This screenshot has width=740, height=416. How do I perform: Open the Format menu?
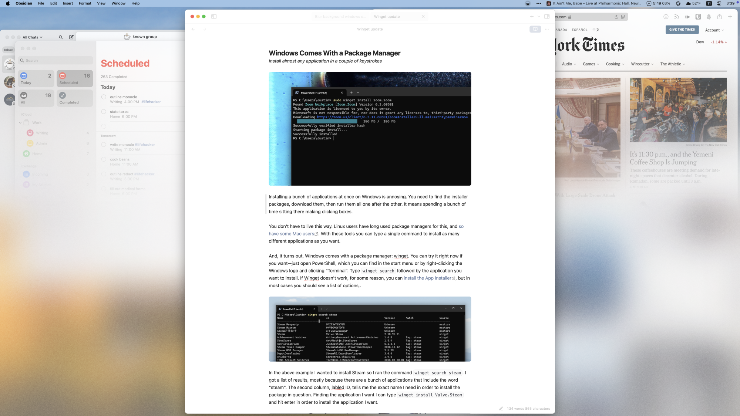pos(85,3)
